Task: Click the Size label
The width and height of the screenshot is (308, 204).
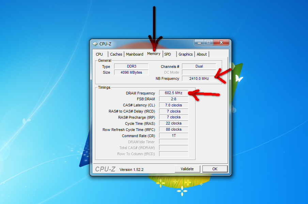Action: 106,73
